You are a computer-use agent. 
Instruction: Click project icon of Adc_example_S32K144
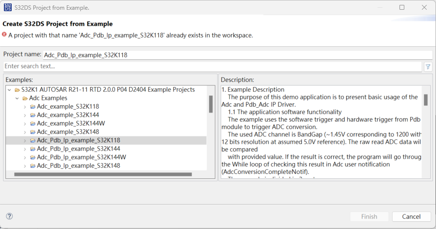33,115
